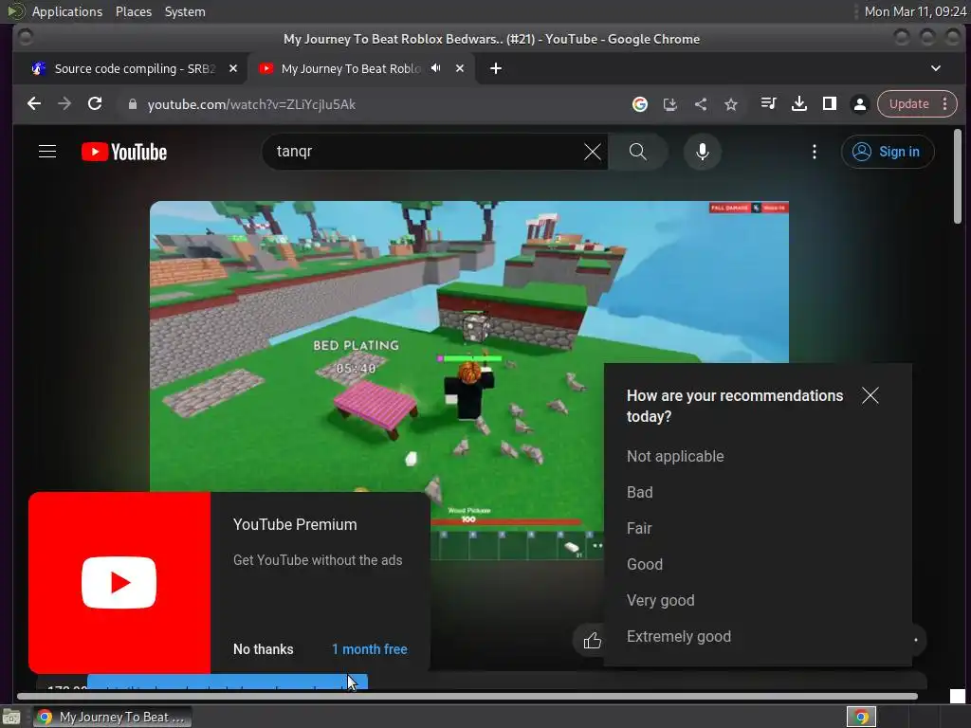Click Chrome icon in bottom-right workspace switcher
Screen dimensions: 971x728
(x=861, y=717)
